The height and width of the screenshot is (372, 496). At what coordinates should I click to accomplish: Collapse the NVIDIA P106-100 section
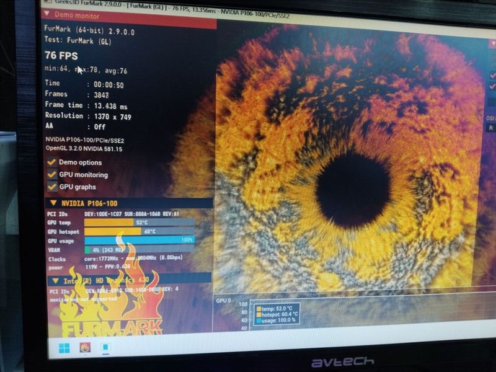53,203
